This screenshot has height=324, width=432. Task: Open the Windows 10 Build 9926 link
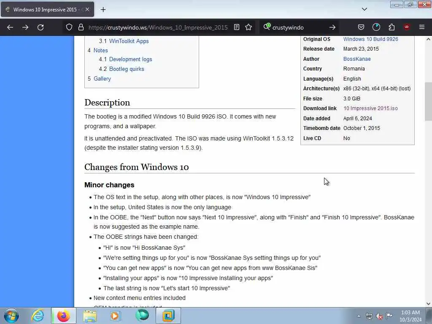click(x=370, y=39)
